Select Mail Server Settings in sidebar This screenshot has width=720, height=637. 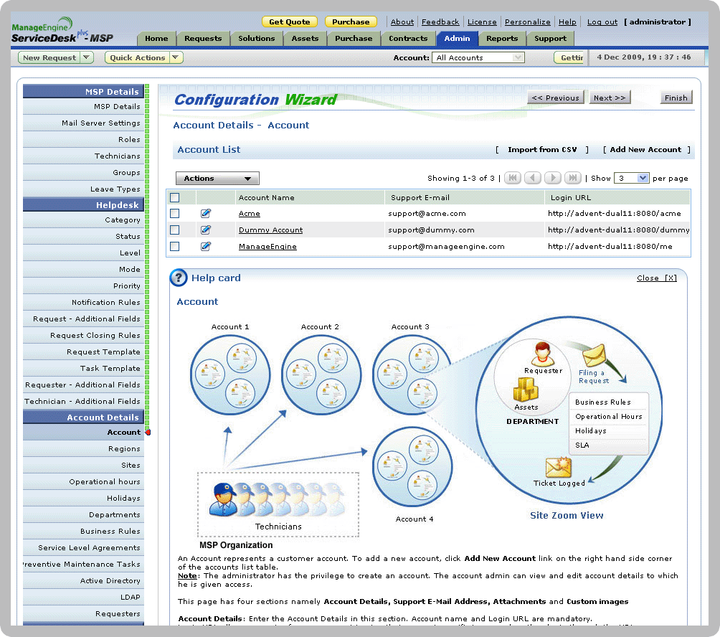[x=84, y=123]
